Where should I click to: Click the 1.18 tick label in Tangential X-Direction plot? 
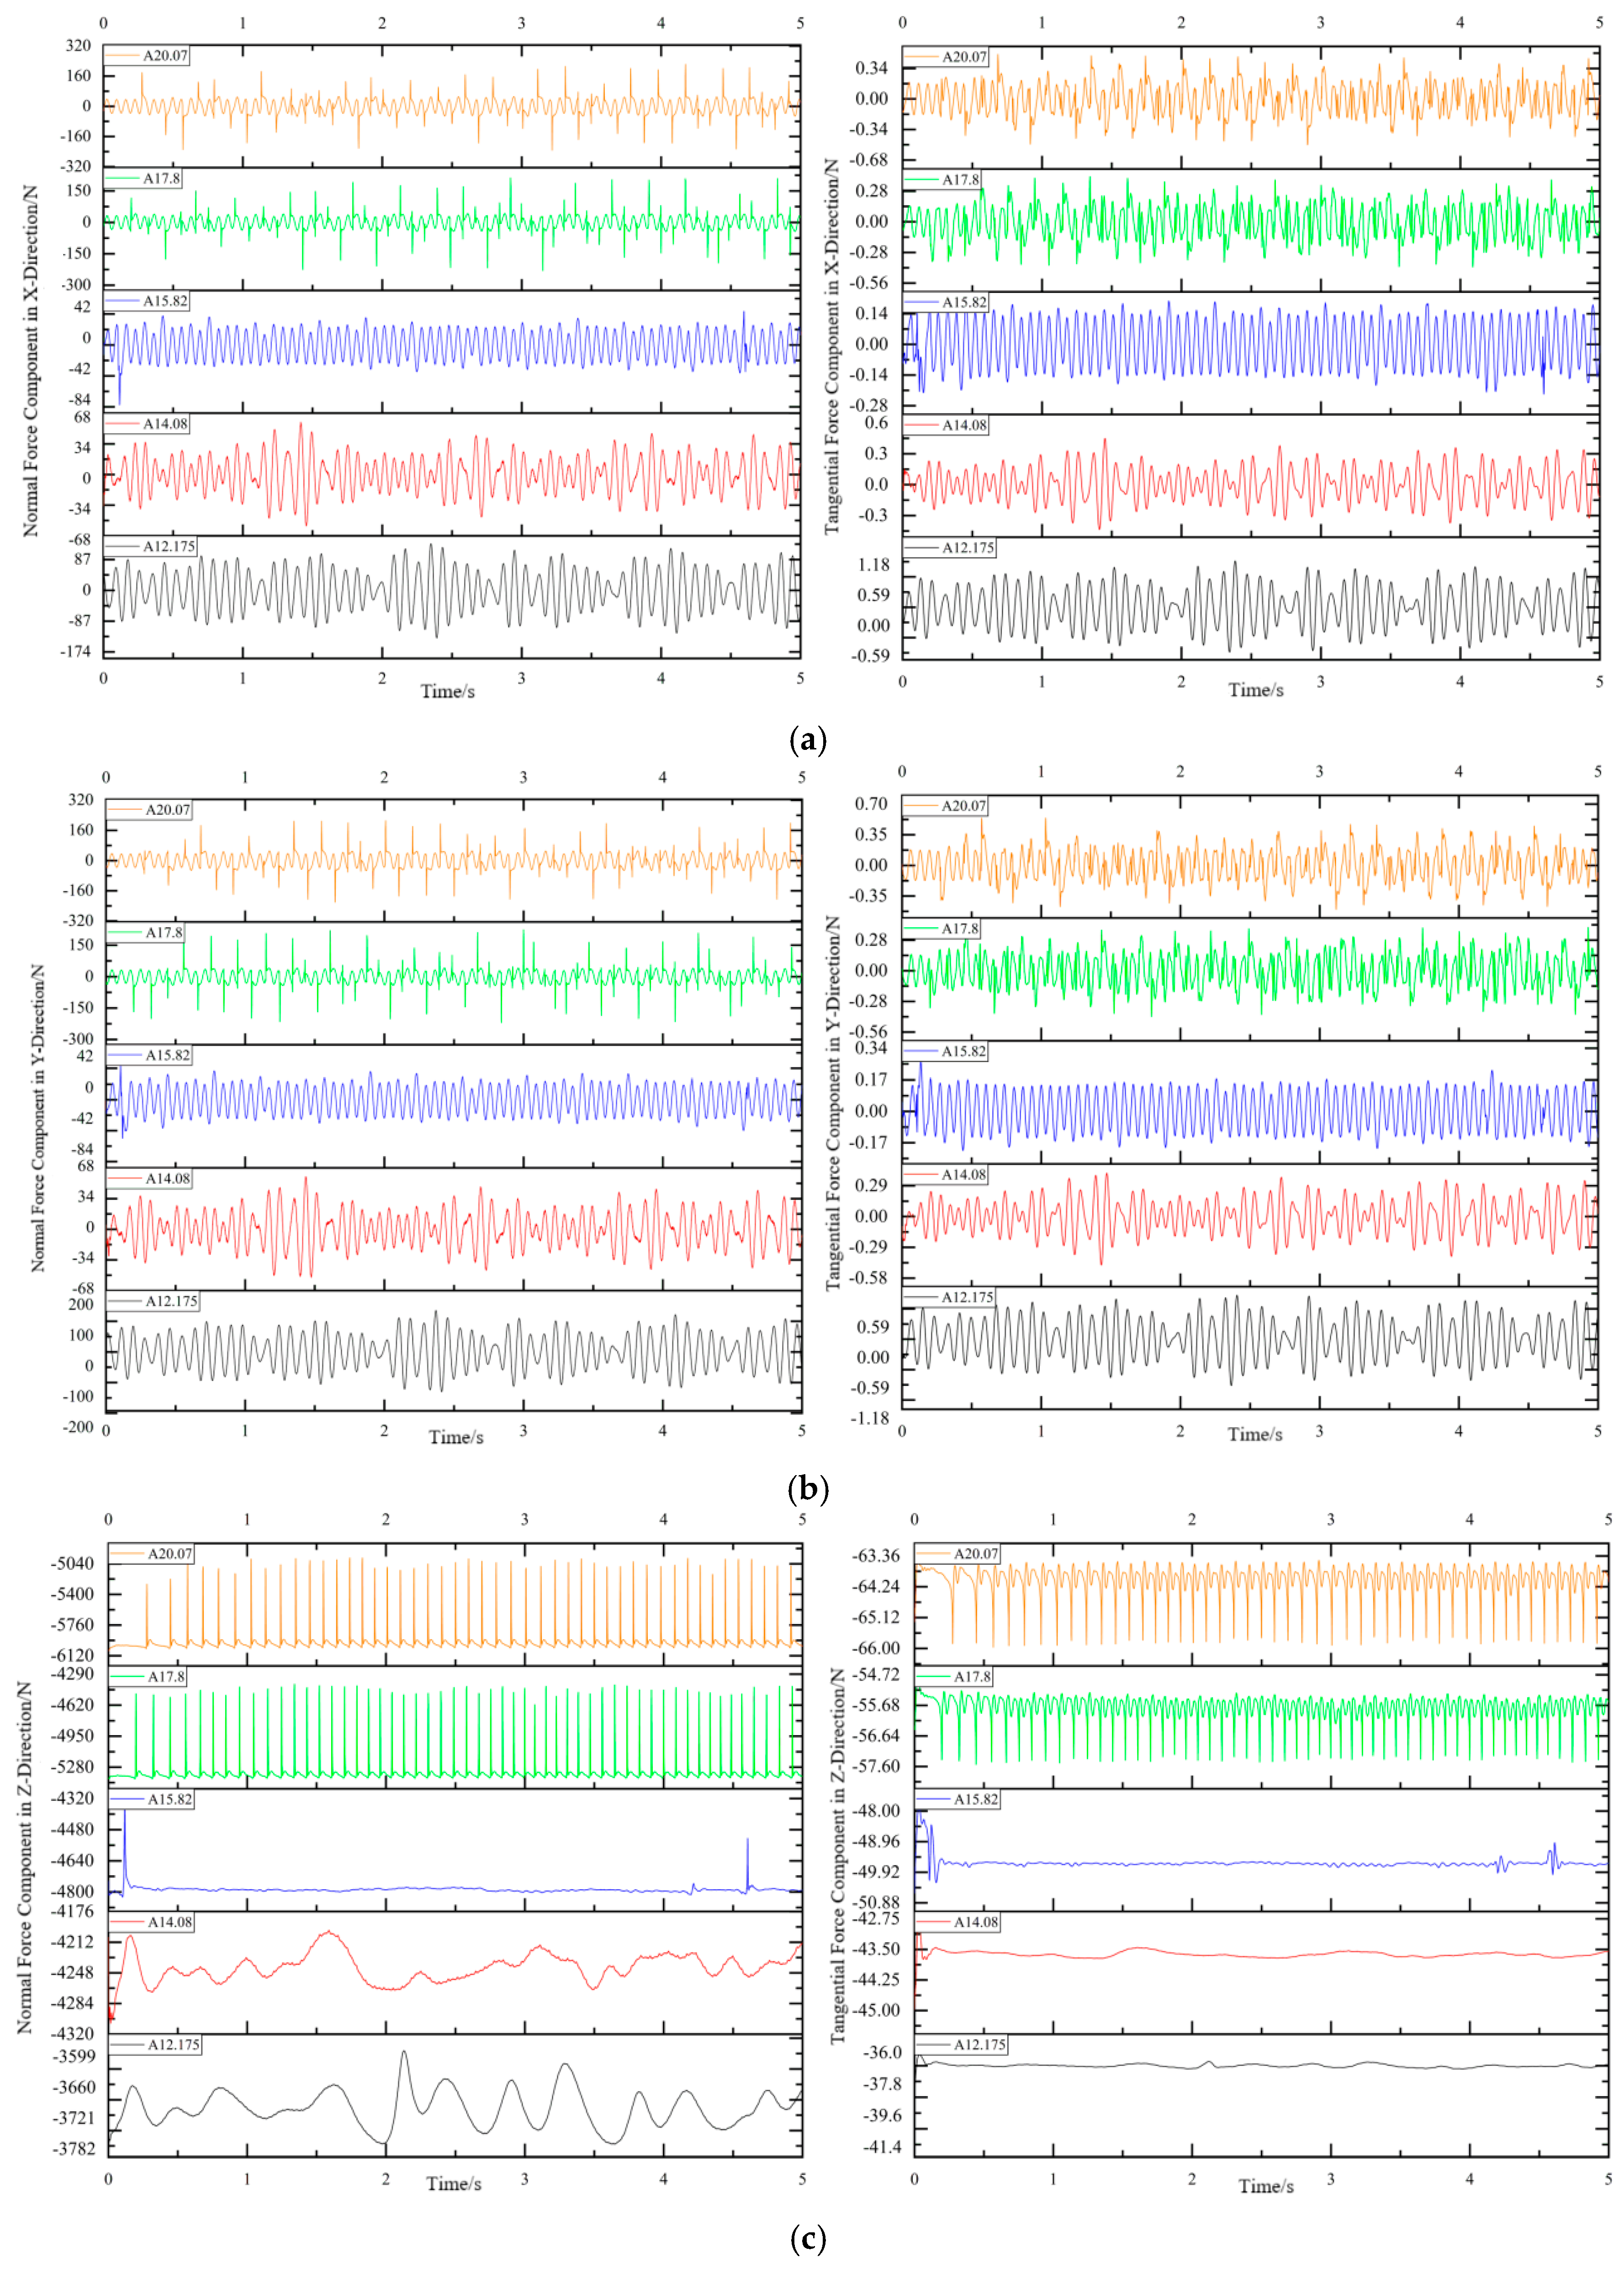(x=873, y=564)
